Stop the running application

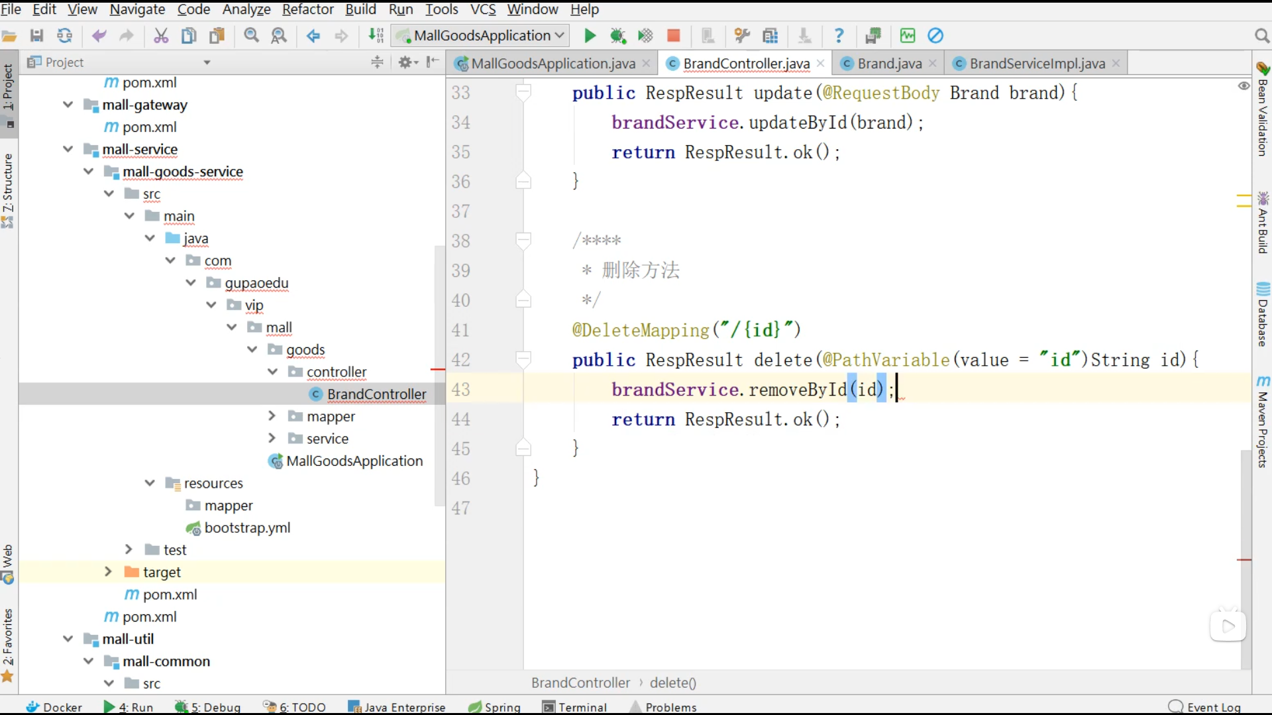coord(673,35)
